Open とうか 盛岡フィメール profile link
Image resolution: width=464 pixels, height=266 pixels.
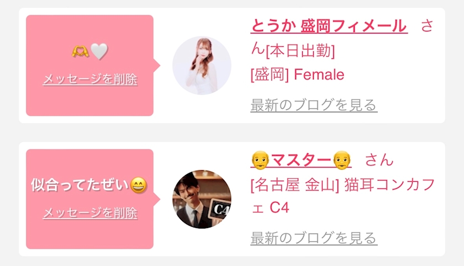[x=329, y=26]
